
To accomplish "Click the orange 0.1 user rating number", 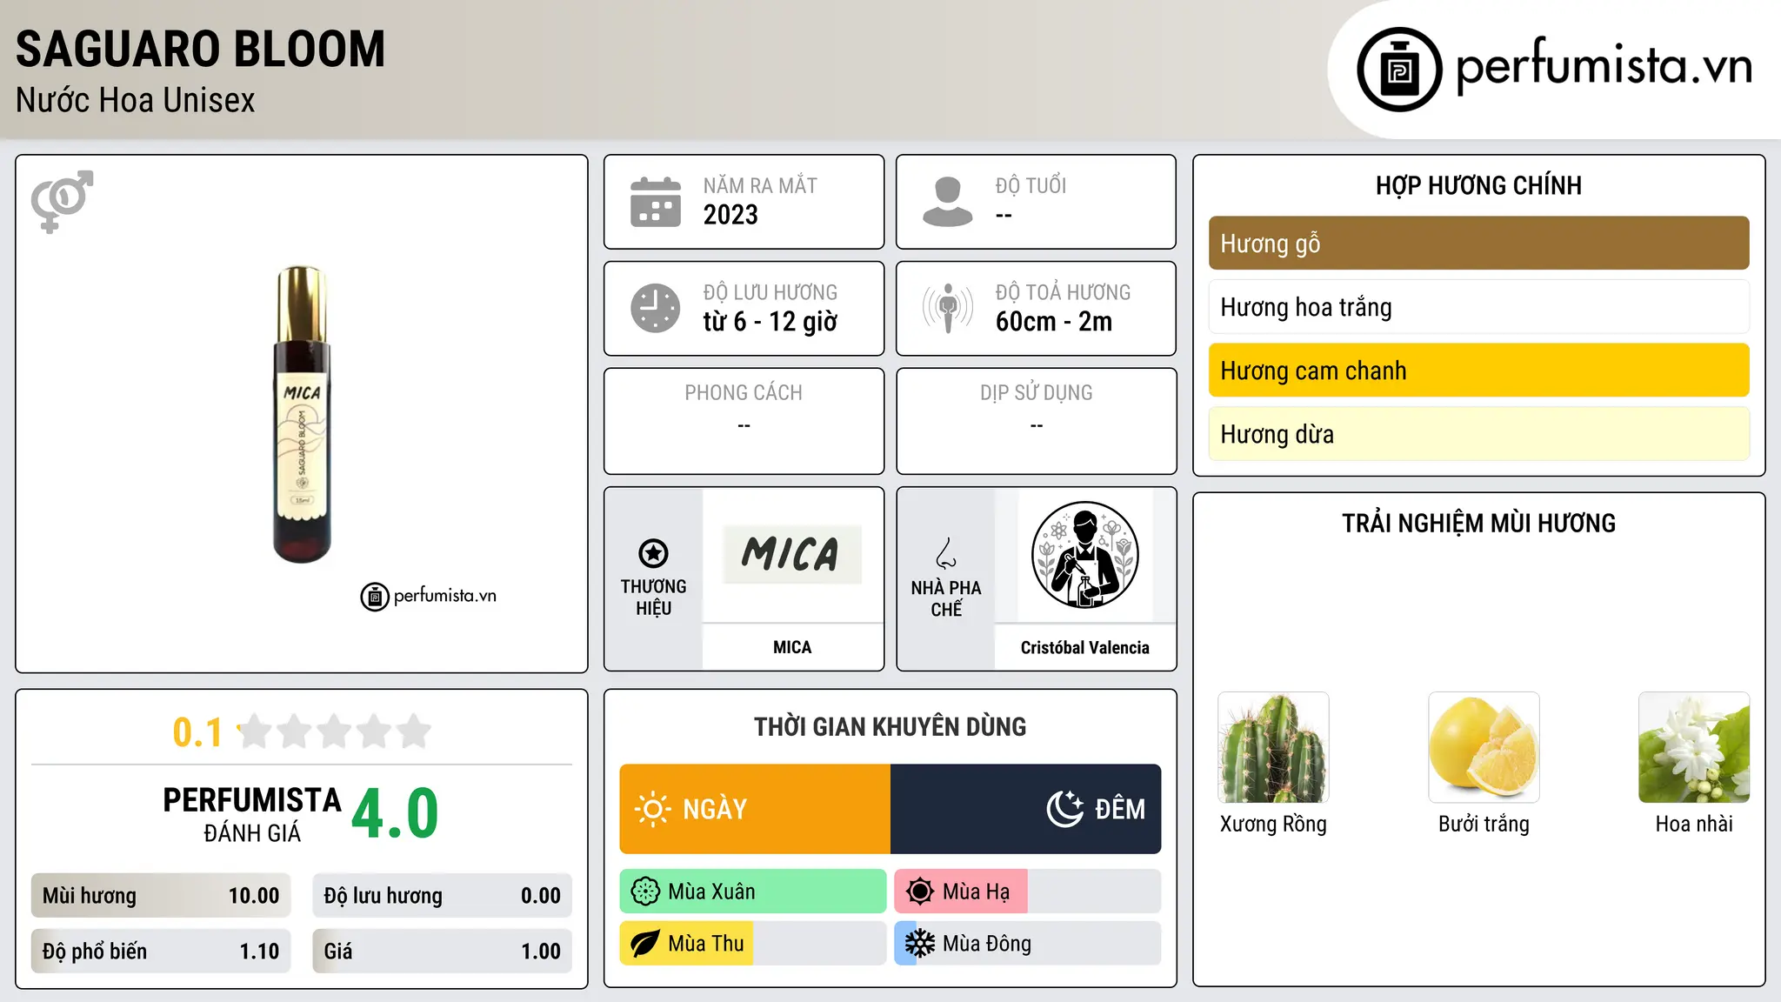I will 197,732.
